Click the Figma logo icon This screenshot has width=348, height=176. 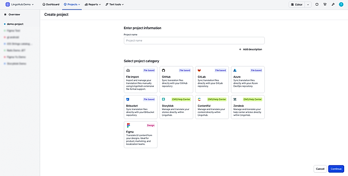pyautogui.click(x=128, y=125)
